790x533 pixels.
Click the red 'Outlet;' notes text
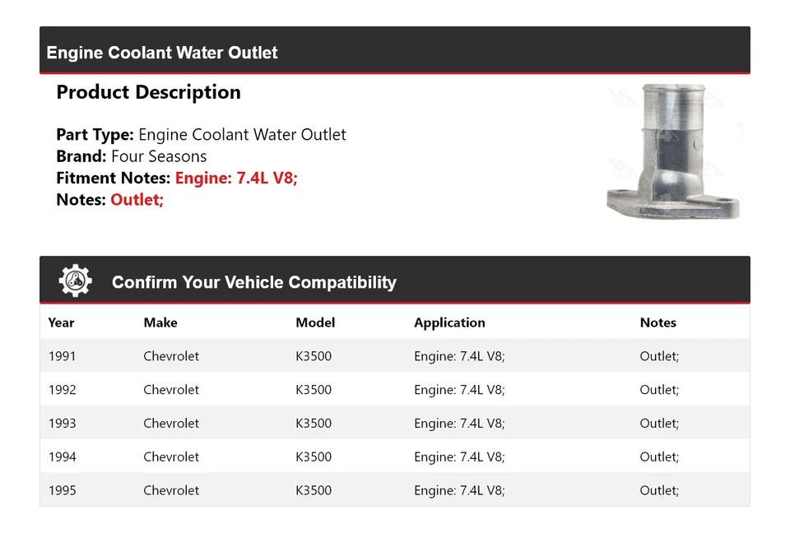[x=137, y=199]
